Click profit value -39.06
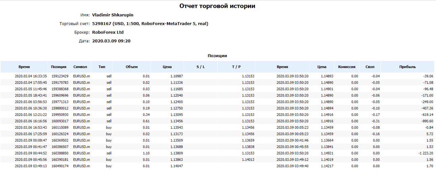The image size is (436, 174). 428,76
